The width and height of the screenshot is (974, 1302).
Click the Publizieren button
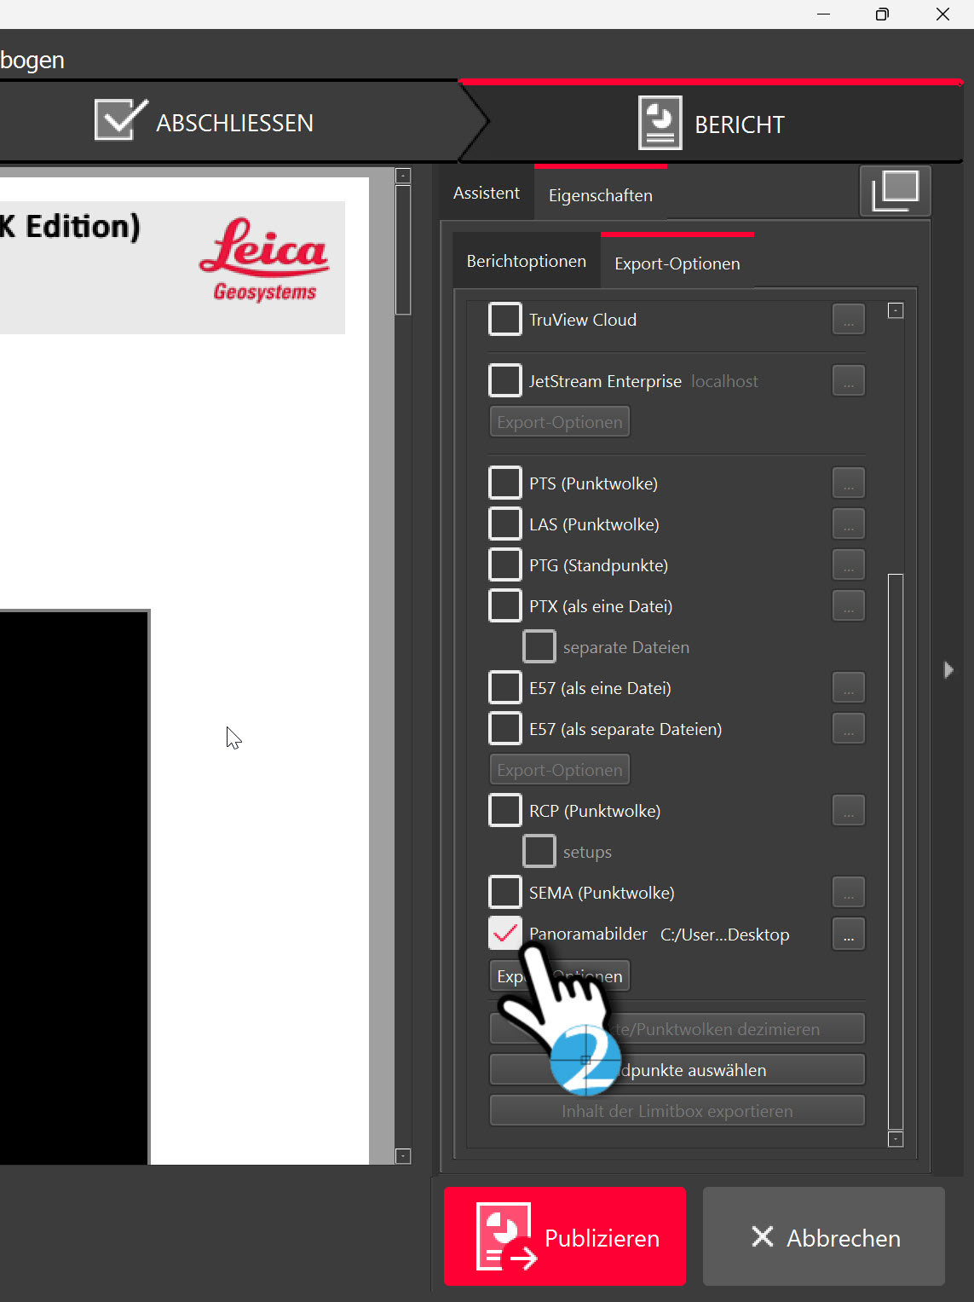pyautogui.click(x=565, y=1236)
